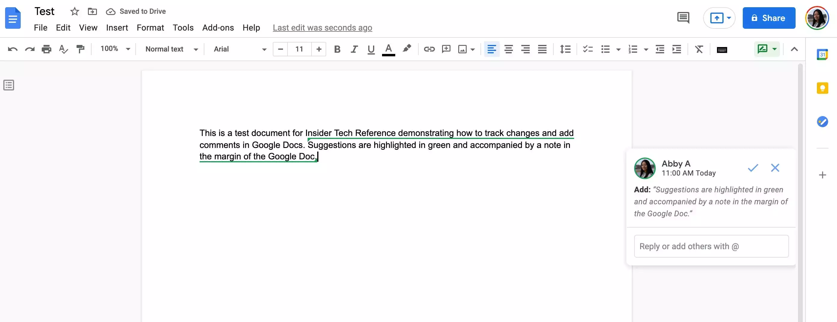Star the Test document
Viewport: 837px width, 322px height.
click(x=74, y=12)
